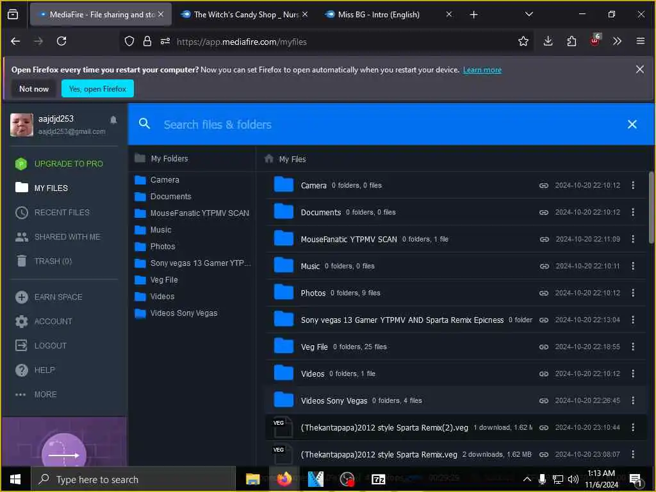The height and width of the screenshot is (492, 656).
Task: Open the list all tabs dropdown
Action: [x=529, y=14]
